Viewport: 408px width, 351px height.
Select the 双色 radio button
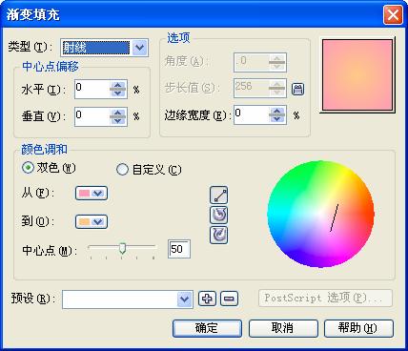[28, 168]
